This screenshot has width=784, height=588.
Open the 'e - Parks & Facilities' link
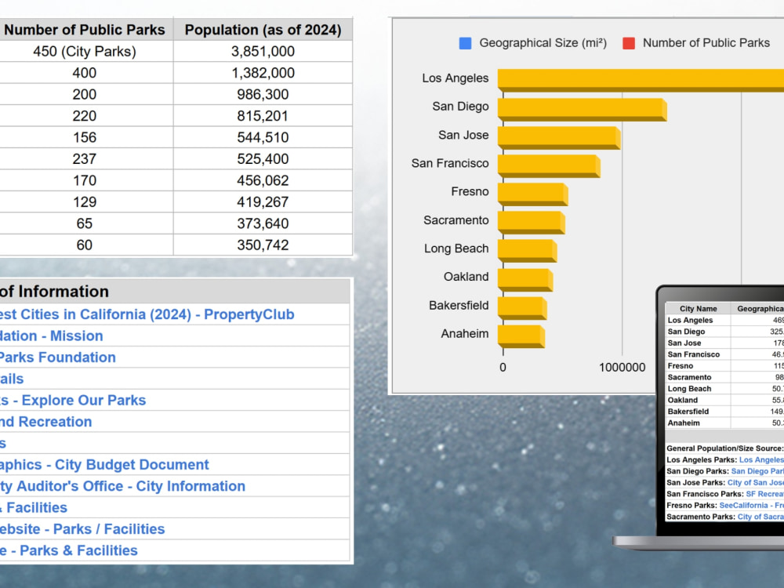[69, 551]
